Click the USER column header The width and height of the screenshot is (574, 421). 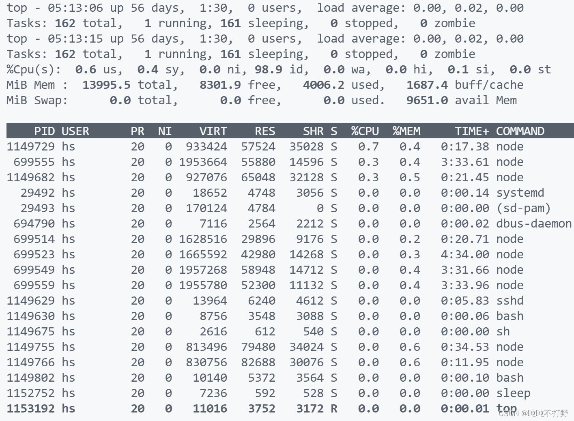[x=75, y=131]
